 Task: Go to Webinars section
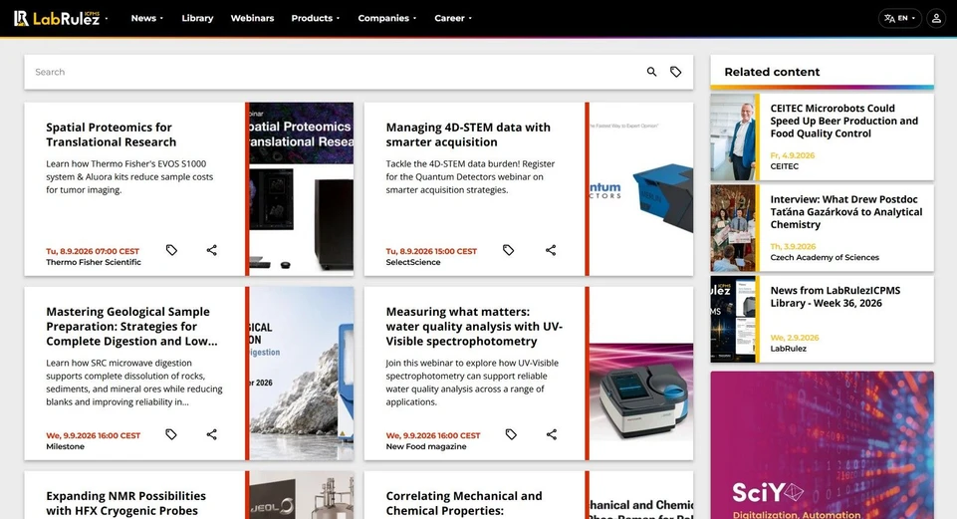(252, 18)
